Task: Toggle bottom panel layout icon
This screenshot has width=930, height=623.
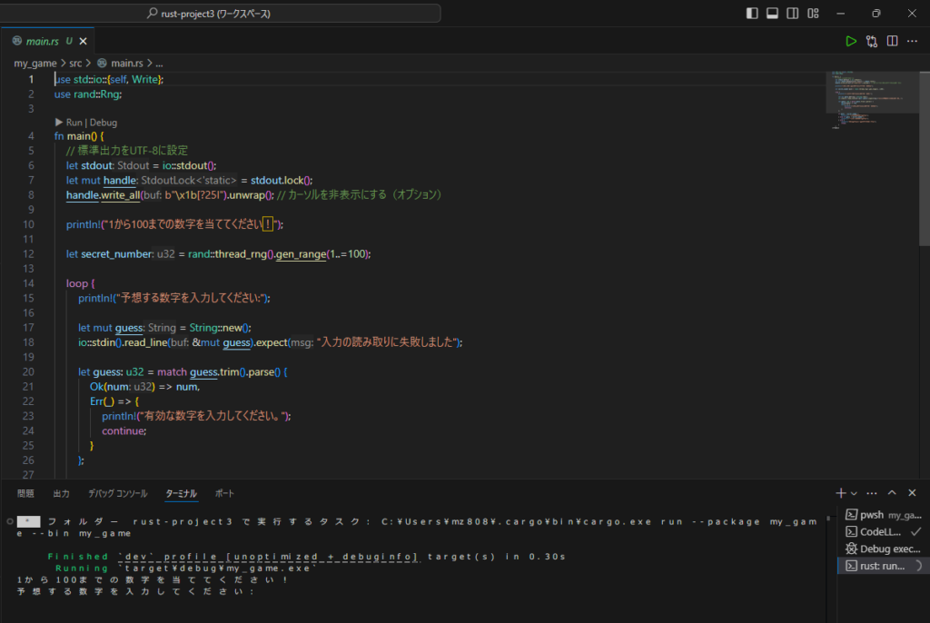Action: [772, 13]
